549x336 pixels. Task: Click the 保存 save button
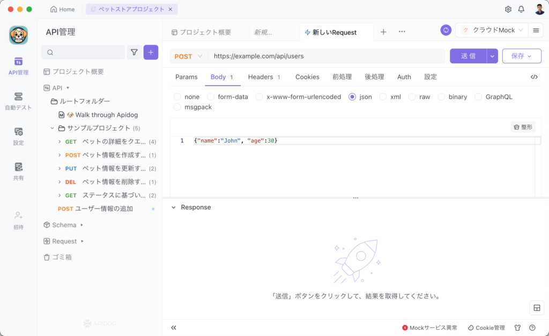click(521, 56)
